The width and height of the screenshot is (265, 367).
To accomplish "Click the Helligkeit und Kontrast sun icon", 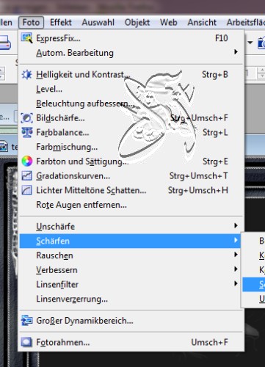I will pos(26,74).
